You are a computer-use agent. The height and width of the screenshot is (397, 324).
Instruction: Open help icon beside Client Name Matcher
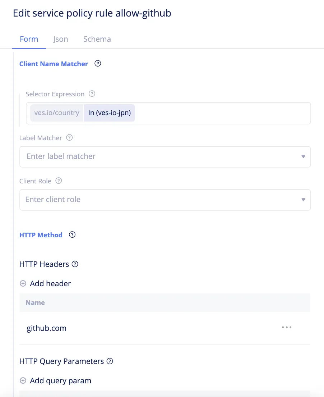[98, 64]
